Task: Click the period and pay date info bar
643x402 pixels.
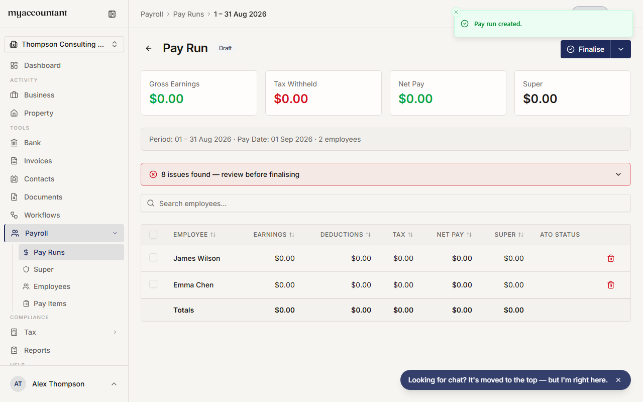Action: (386, 139)
